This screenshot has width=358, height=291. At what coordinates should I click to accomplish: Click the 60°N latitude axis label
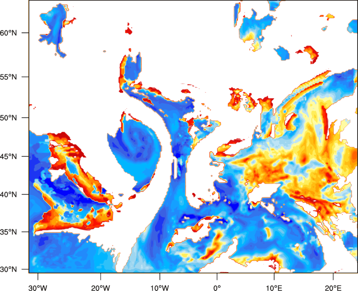tap(9, 33)
